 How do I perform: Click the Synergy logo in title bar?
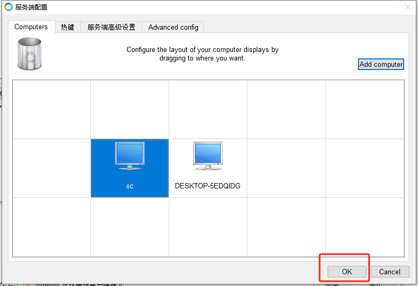[x=9, y=7]
